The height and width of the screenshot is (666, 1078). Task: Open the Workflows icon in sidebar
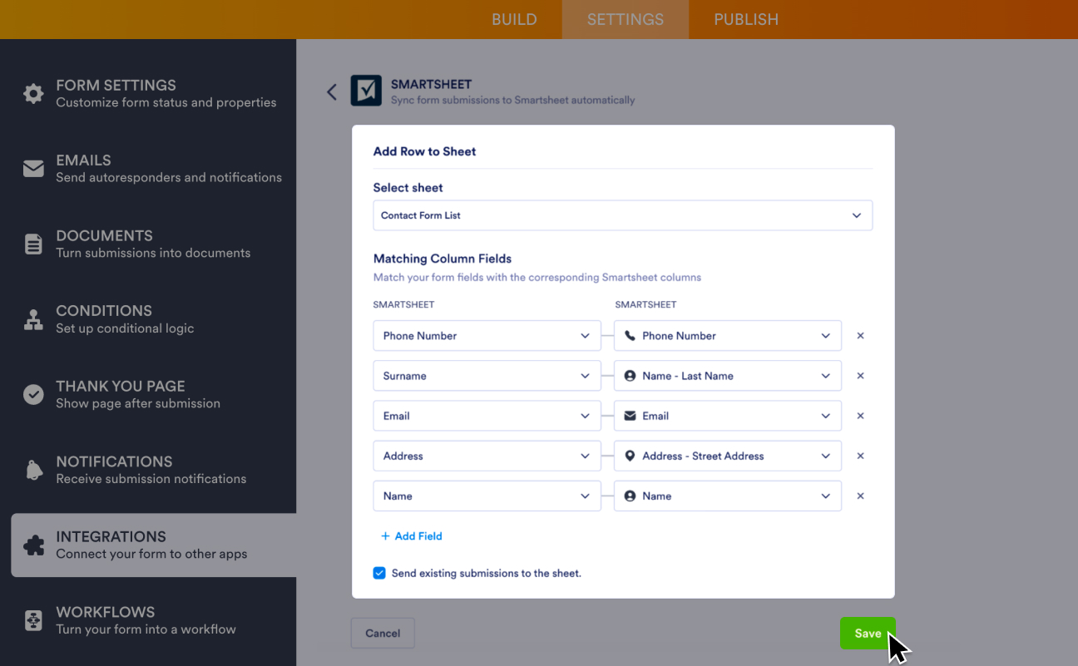click(33, 620)
